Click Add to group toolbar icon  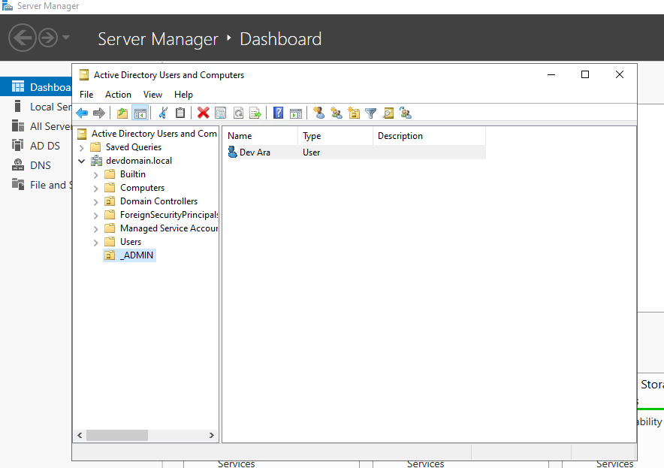(x=406, y=113)
